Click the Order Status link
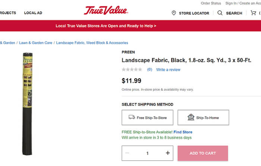 point(211,3)
